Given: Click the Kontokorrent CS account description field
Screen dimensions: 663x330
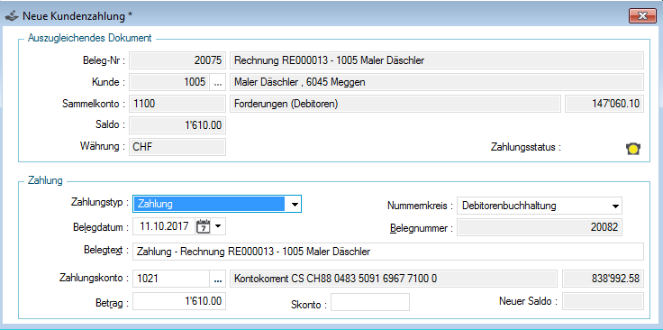Looking at the screenshot, I should (x=393, y=279).
